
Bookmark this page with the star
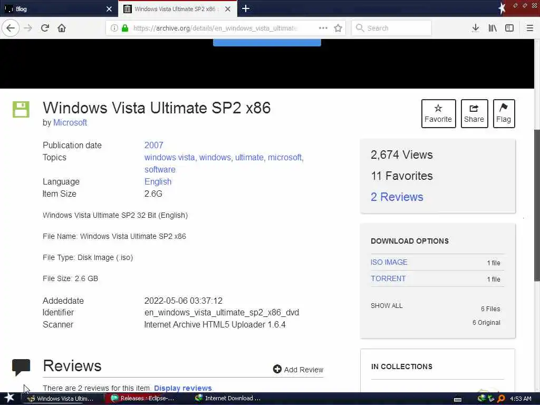click(x=338, y=28)
